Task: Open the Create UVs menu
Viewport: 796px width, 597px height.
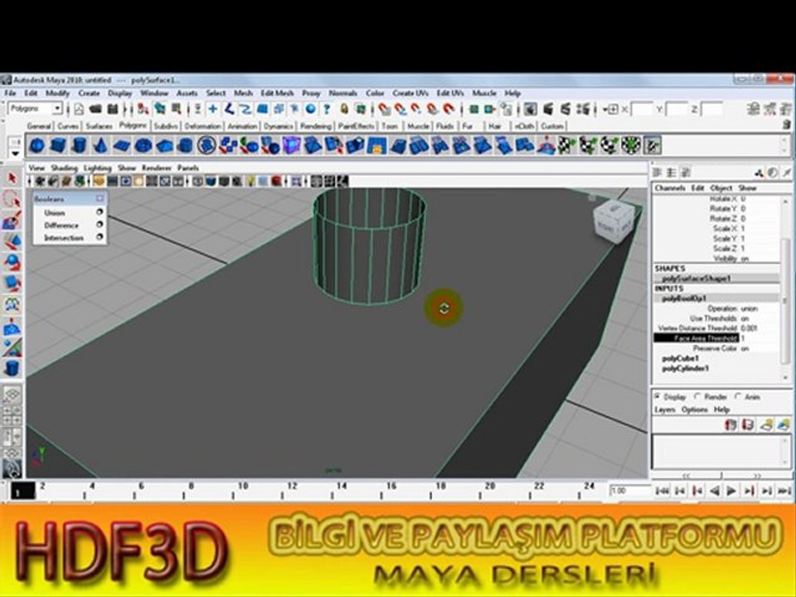Action: tap(410, 94)
